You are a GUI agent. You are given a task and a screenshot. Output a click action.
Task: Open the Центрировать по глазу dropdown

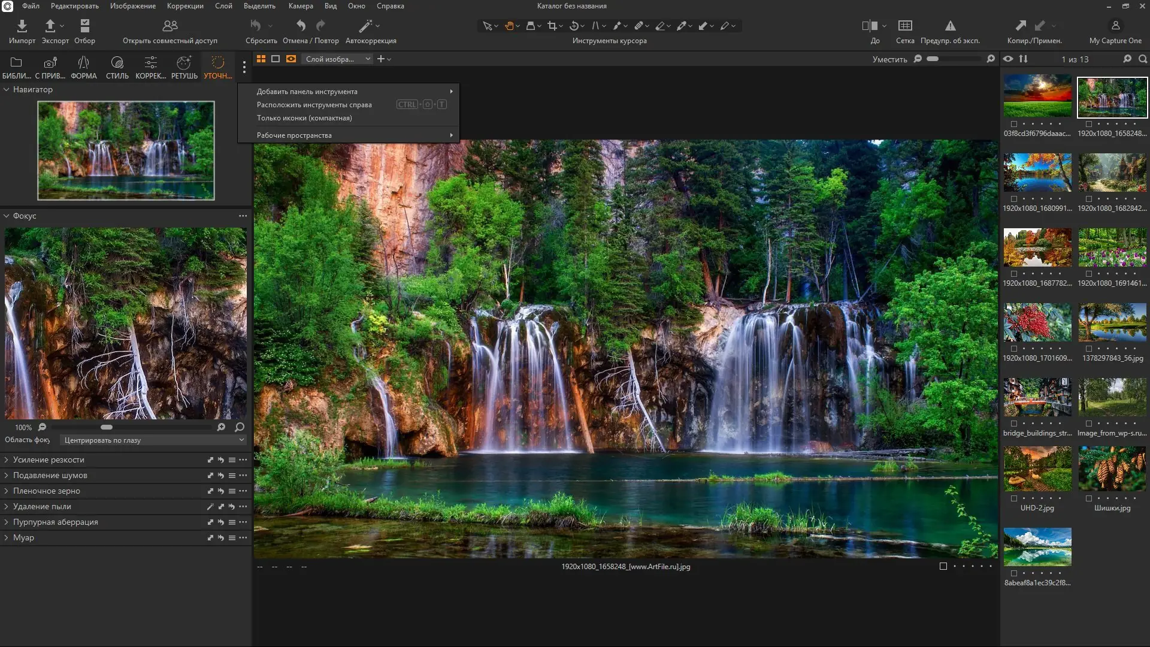(x=154, y=440)
